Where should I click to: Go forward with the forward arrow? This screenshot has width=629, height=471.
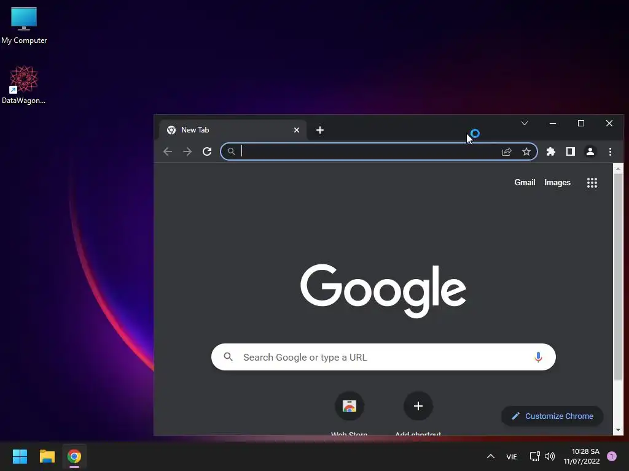pyautogui.click(x=187, y=152)
